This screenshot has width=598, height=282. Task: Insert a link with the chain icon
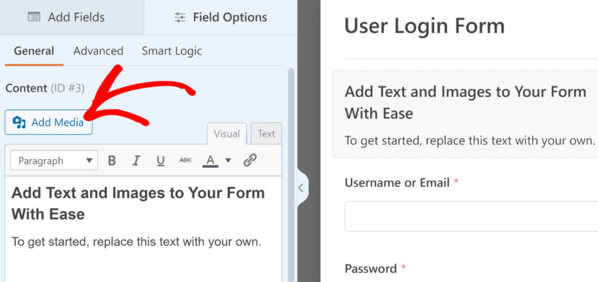click(251, 161)
